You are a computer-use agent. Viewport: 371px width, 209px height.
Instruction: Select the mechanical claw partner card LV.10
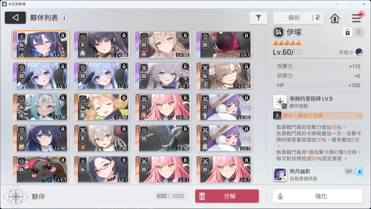(163, 138)
